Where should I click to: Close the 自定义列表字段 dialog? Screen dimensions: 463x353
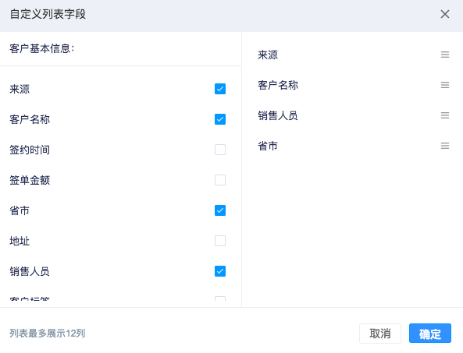(445, 14)
